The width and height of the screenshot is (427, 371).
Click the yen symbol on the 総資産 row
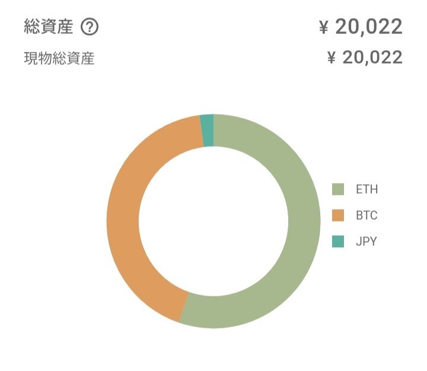point(324,27)
